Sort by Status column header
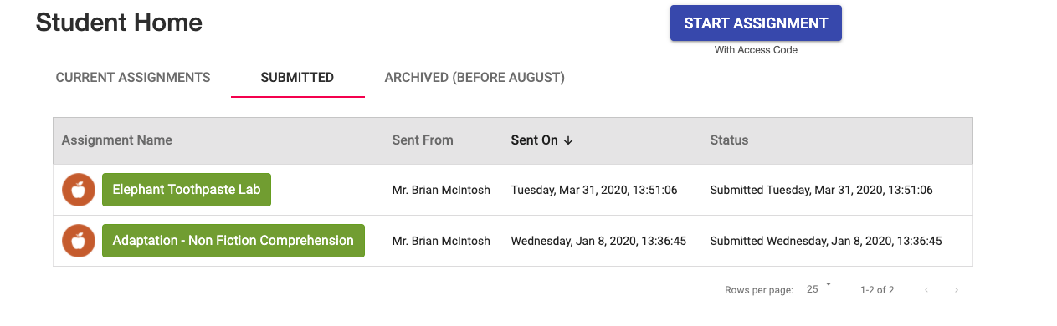This screenshot has width=1057, height=326. pos(729,140)
